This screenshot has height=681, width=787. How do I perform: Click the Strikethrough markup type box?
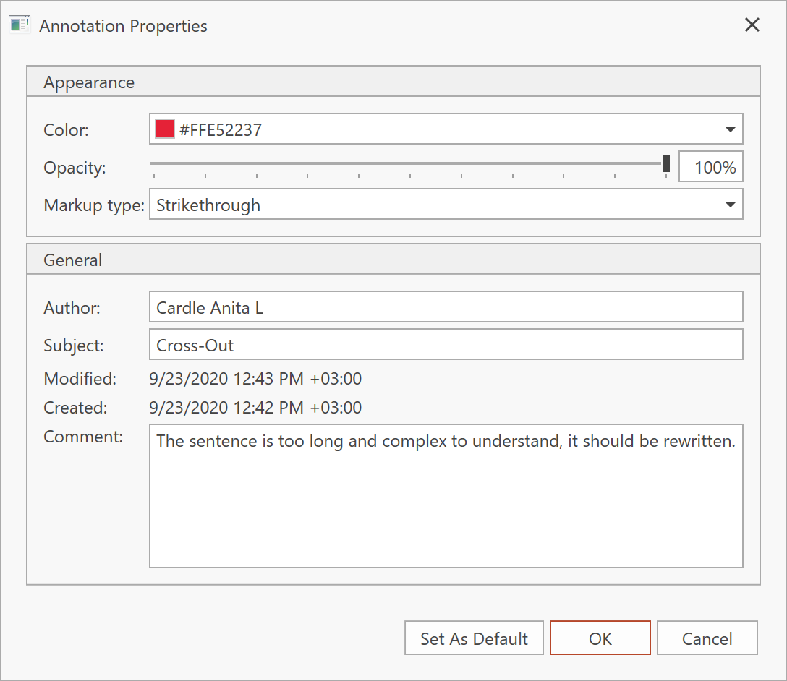click(434, 205)
